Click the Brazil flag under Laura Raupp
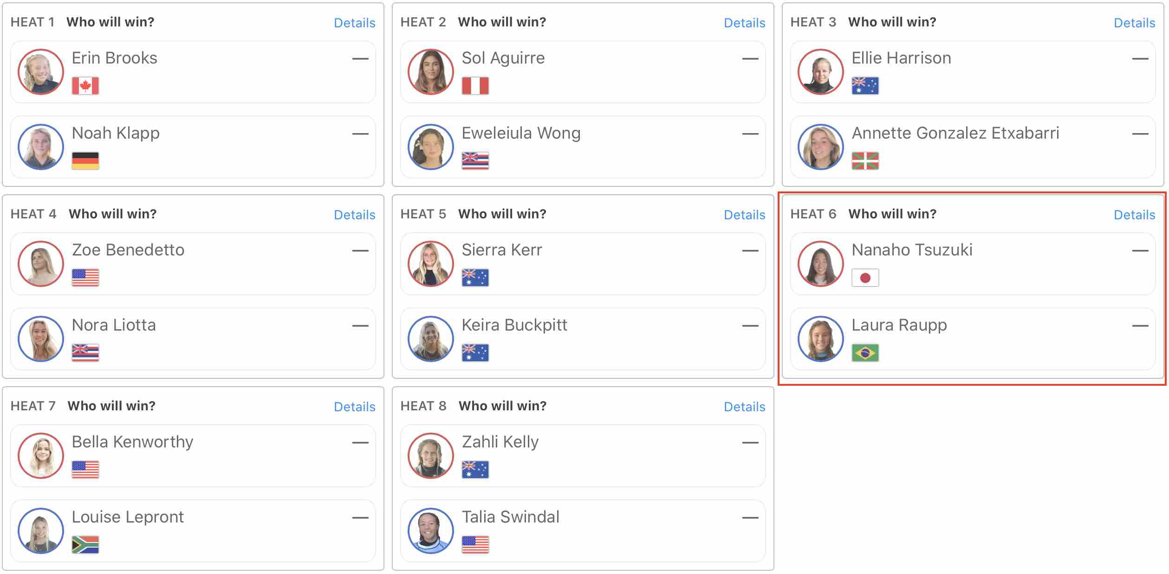The width and height of the screenshot is (1169, 574). (865, 353)
